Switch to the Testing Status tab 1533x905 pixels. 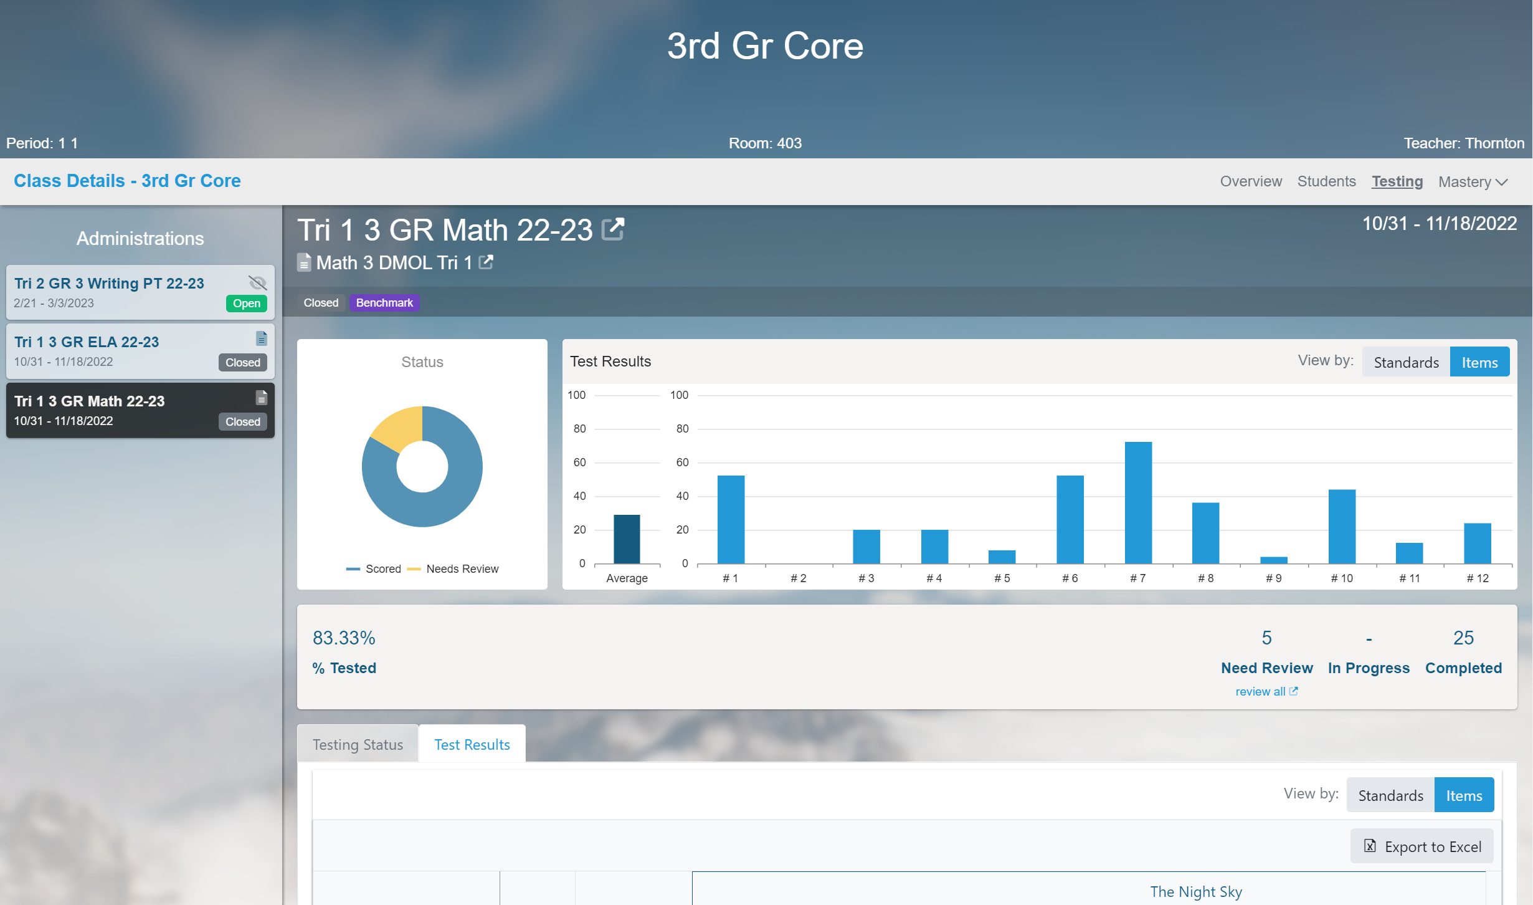[358, 744]
